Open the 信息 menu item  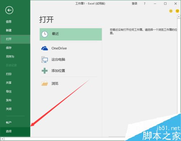point(15,22)
